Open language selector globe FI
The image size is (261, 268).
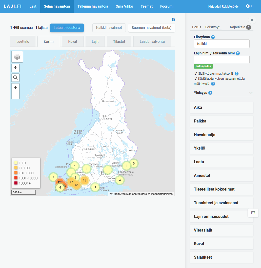pos(249,6)
